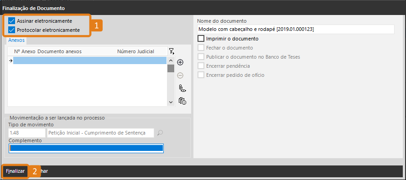Image resolution: width=406 pixels, height=180 pixels.
Task: Click the attachments list scroll down arrow
Action: point(171,102)
